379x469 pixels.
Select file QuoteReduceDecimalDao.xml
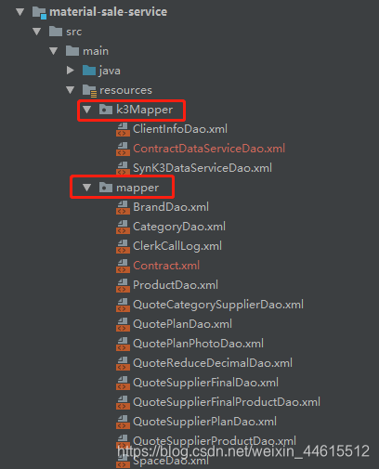click(213, 363)
